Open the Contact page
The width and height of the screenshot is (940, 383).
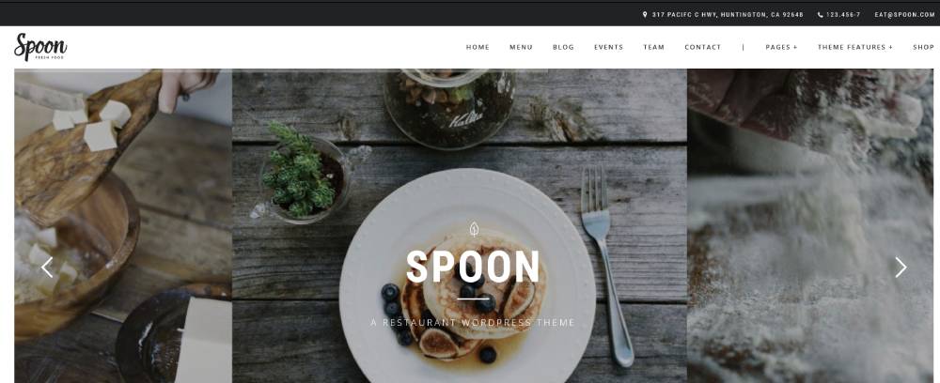click(702, 47)
